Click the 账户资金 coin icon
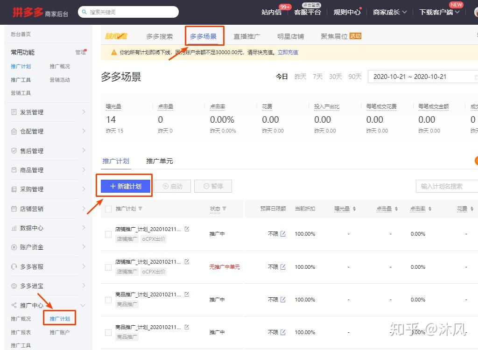478x350 pixels. [14, 247]
